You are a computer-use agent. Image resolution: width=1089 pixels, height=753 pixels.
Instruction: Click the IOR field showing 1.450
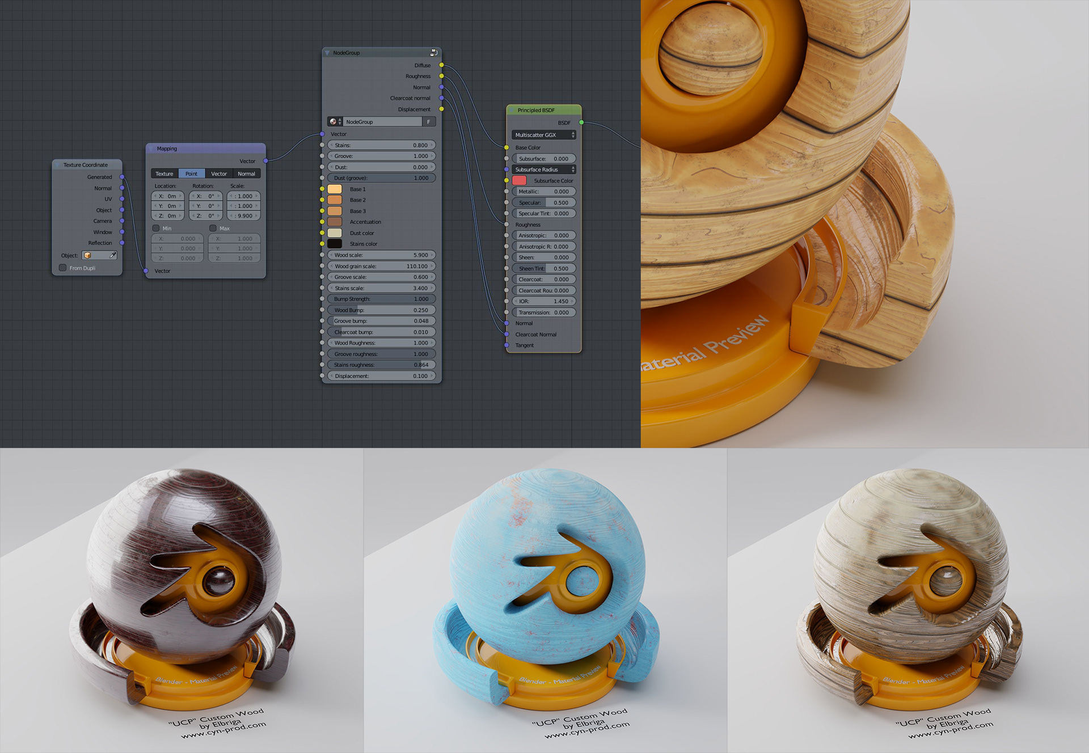coord(544,302)
